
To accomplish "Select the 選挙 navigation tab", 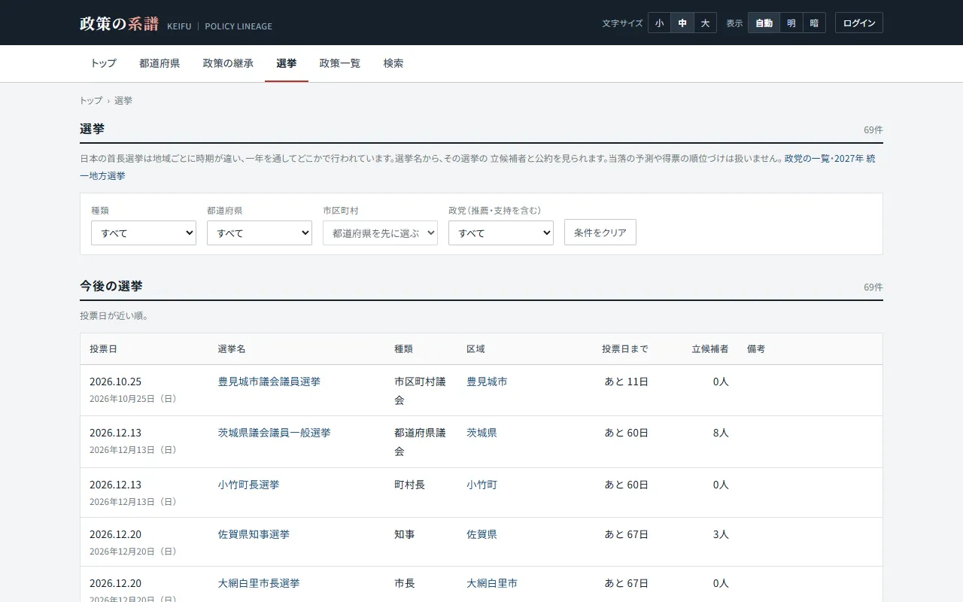I will pyautogui.click(x=287, y=63).
